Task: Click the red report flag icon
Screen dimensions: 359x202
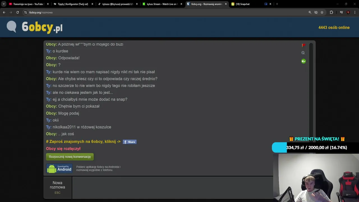Action: pyautogui.click(x=303, y=45)
